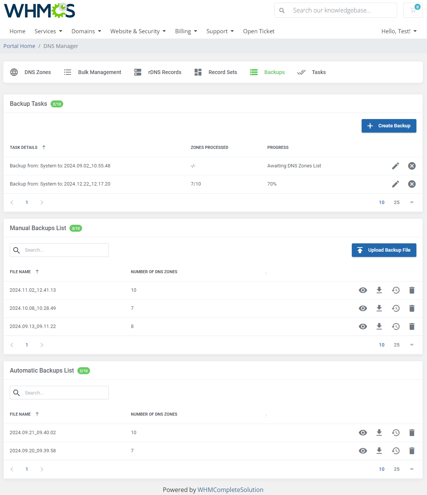Preview backup 2024.10.08_10.28.49 with eye icon
The height and width of the screenshot is (495, 427).
[x=363, y=308]
